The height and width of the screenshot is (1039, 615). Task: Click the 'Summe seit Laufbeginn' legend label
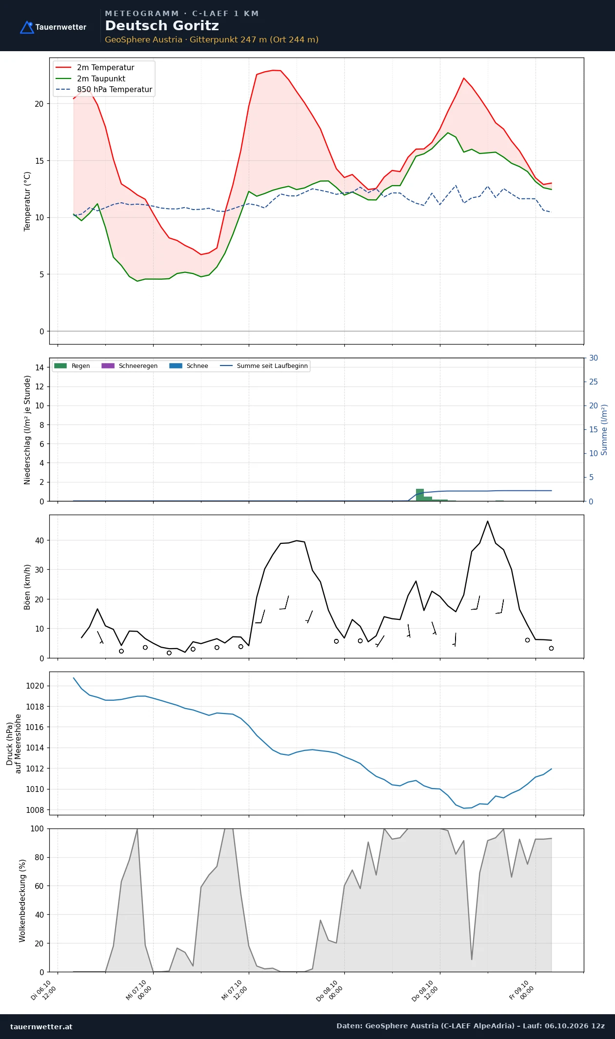(x=272, y=366)
